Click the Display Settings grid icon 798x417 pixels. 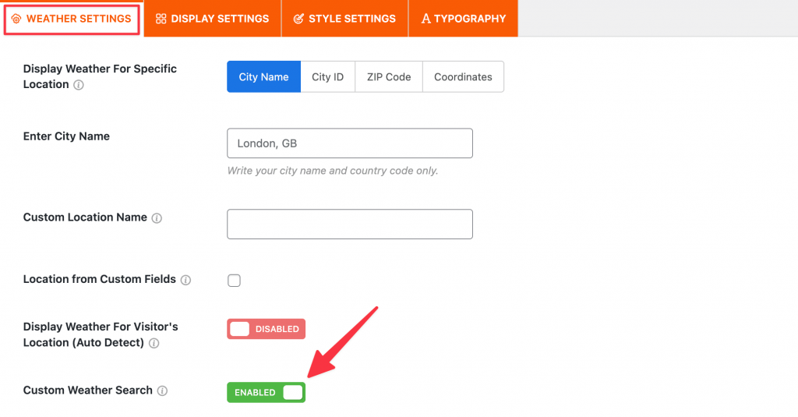click(161, 19)
